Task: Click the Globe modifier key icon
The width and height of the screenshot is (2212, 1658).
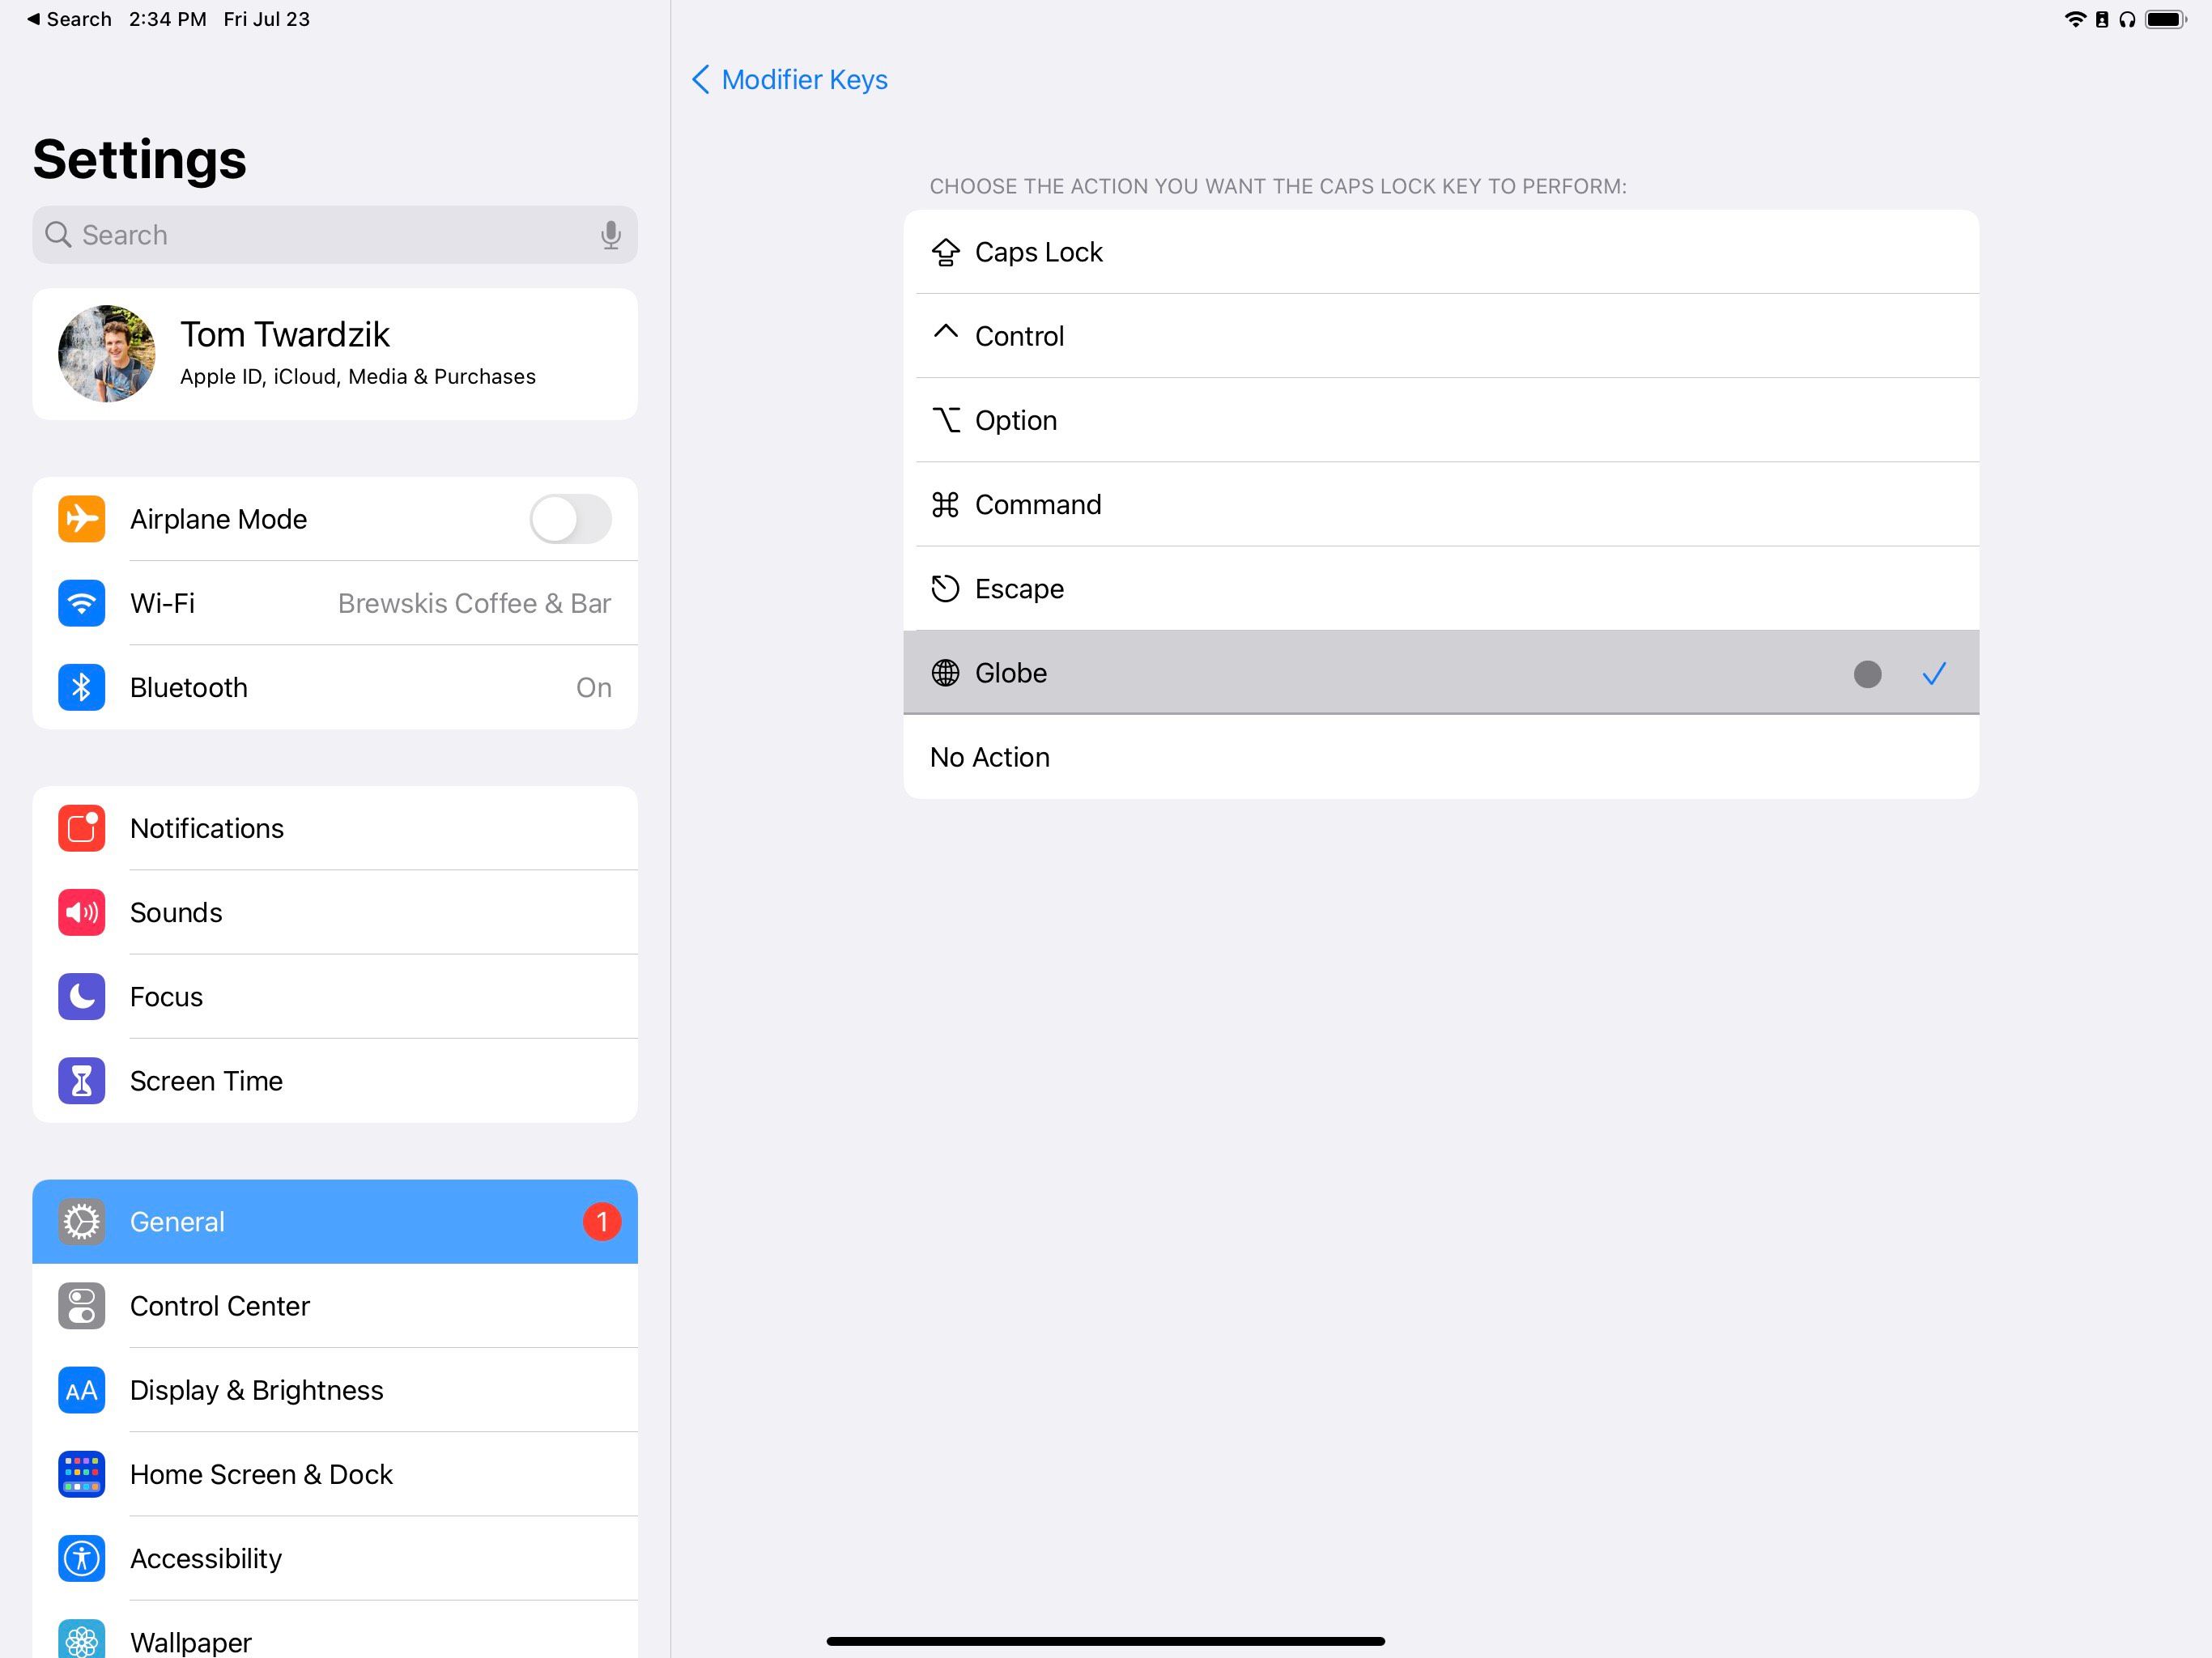Action: 942,672
